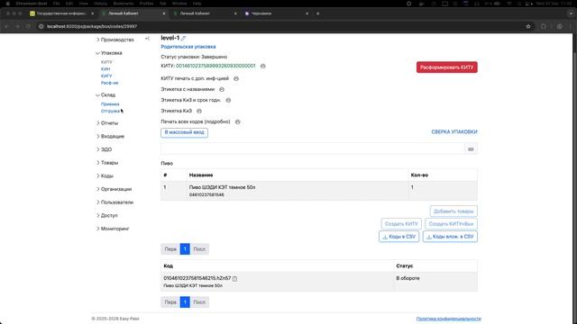The height and width of the screenshot is (324, 577).
Task: Expand the Коды section
Action: [105, 176]
